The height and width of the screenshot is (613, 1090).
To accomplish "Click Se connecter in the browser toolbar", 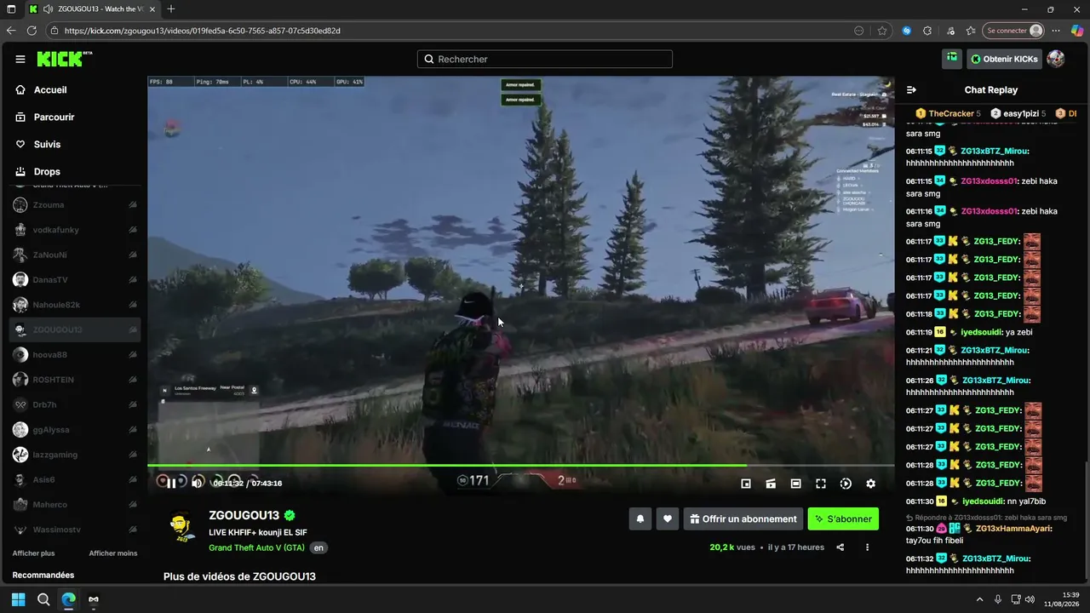I will (1013, 31).
